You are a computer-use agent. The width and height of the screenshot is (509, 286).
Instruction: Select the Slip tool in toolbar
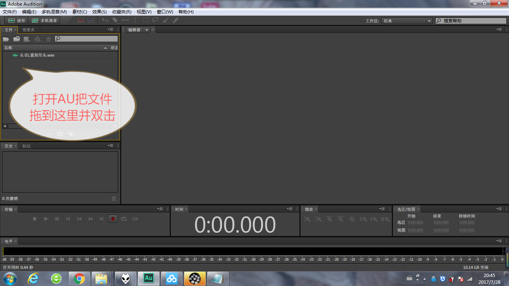pos(125,20)
